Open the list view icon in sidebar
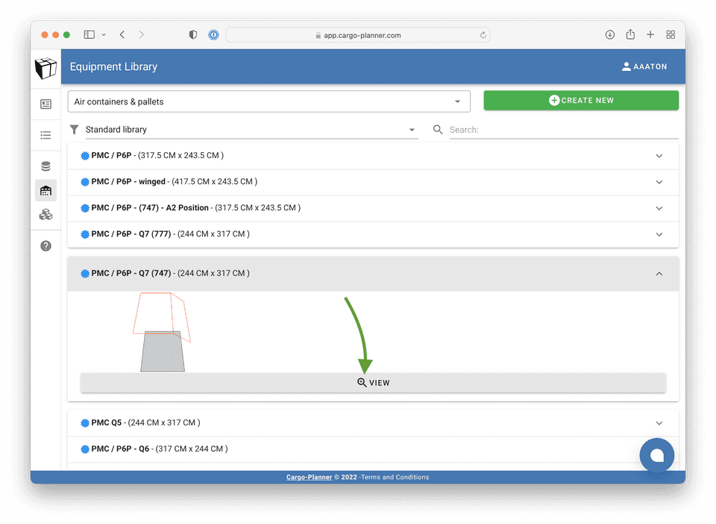The width and height of the screenshot is (716, 524). pos(45,135)
